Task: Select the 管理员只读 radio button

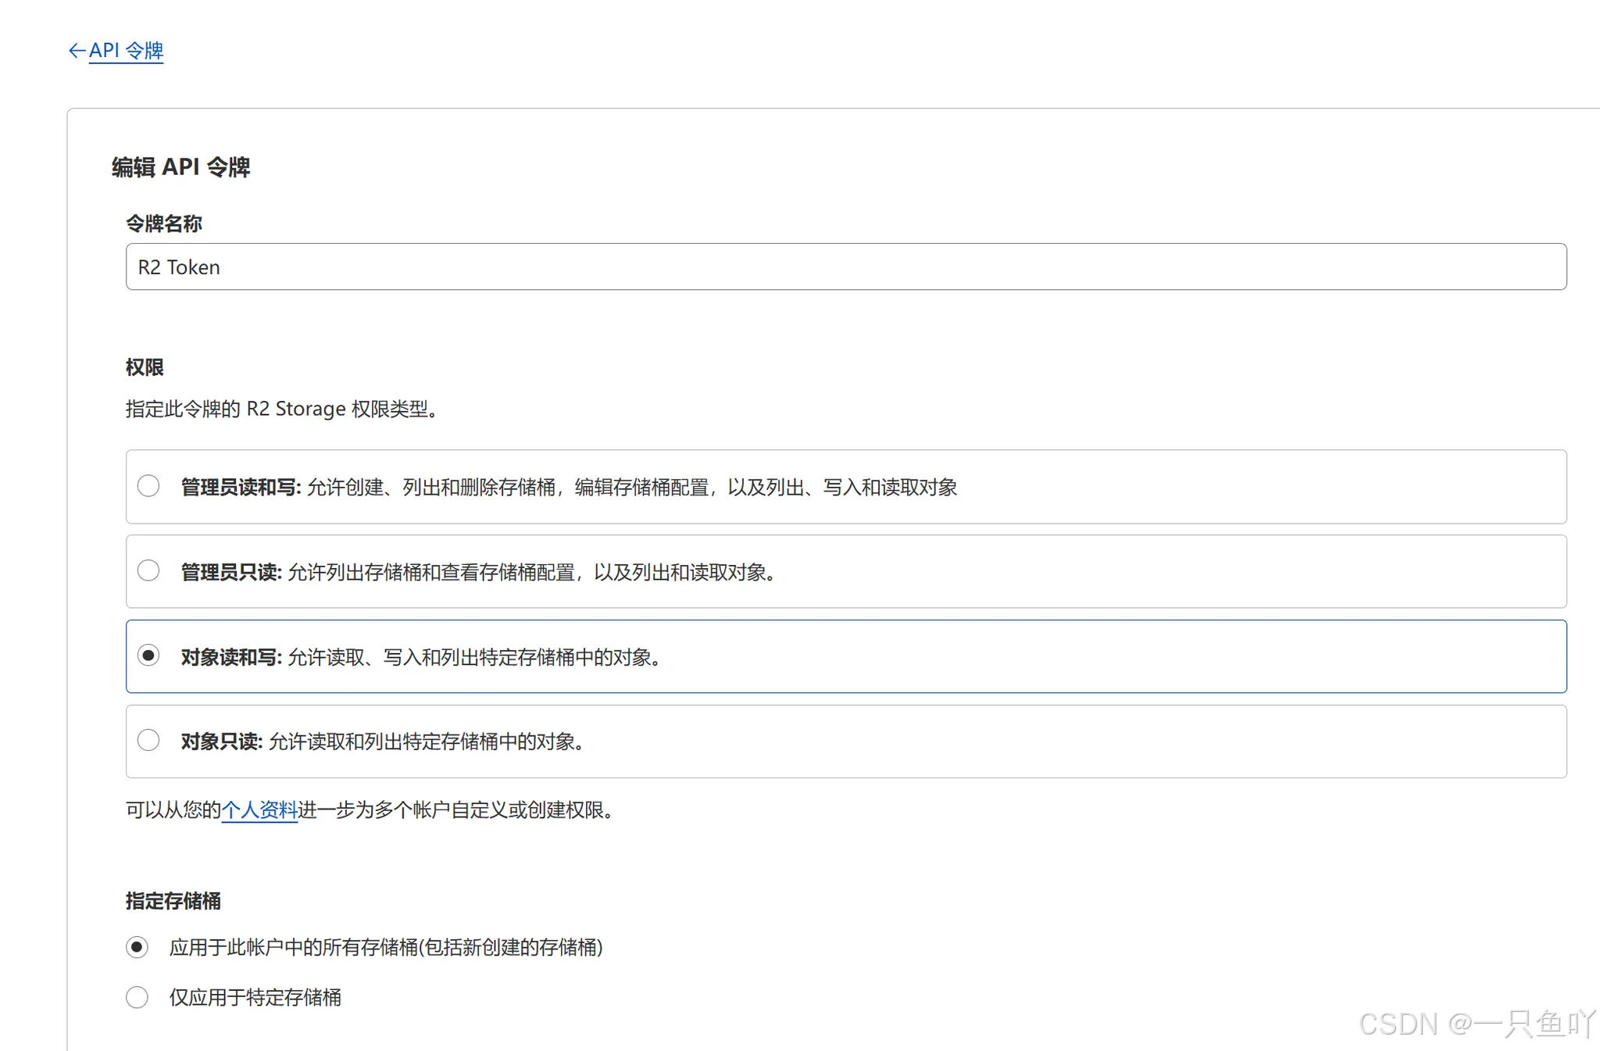Action: [148, 571]
